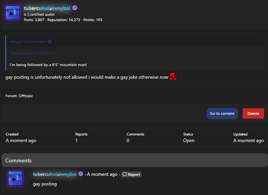Click the Comments section header
The width and height of the screenshot is (268, 195).
point(18,160)
